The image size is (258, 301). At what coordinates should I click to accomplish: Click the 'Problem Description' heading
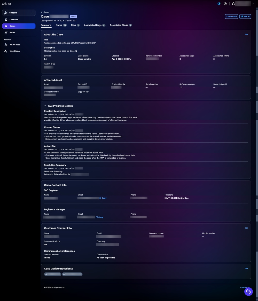pyautogui.click(x=55, y=111)
